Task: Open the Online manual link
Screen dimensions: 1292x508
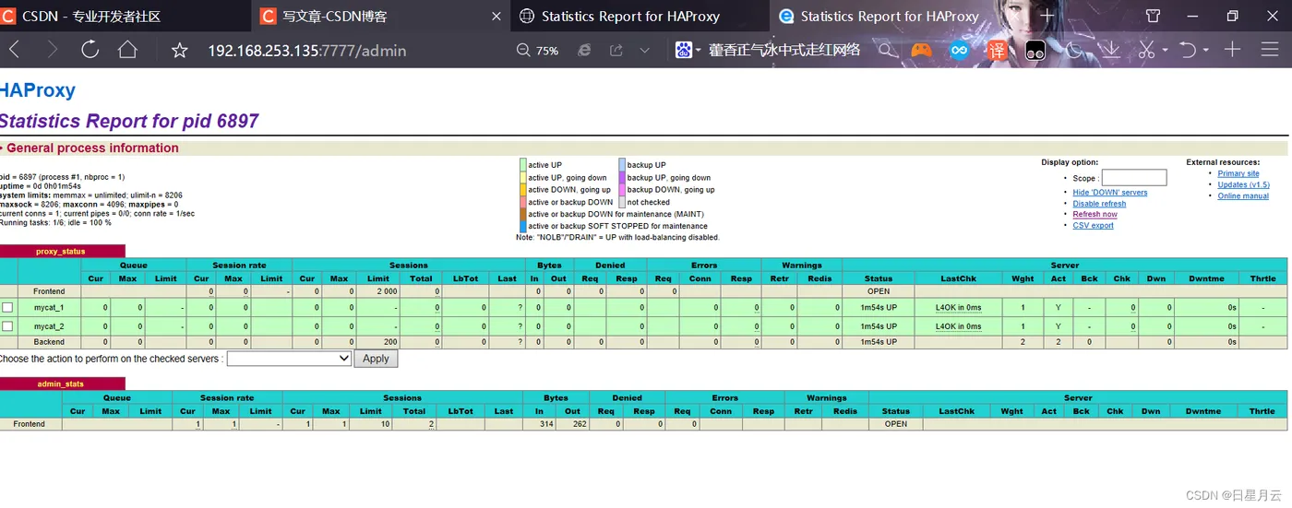Action: (1243, 195)
